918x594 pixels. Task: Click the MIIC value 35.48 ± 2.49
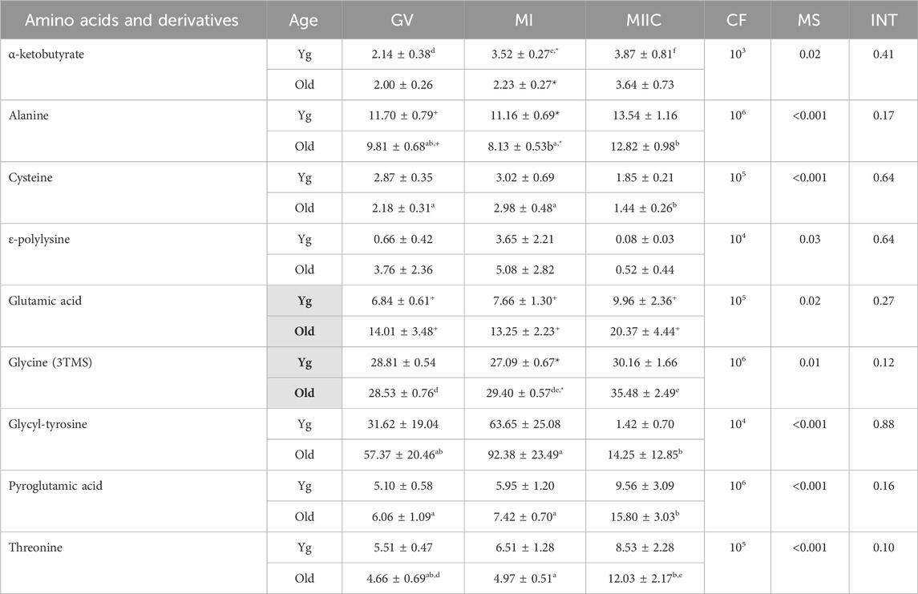click(x=645, y=393)
